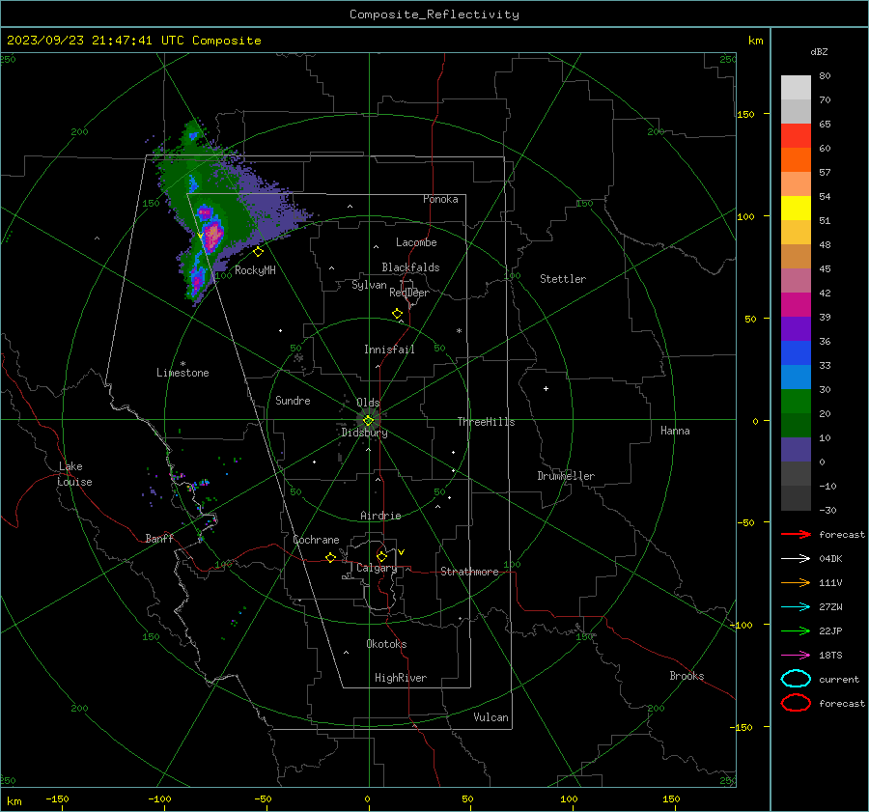Click the Okotoks map label
The height and width of the screenshot is (812, 869).
pos(386,643)
